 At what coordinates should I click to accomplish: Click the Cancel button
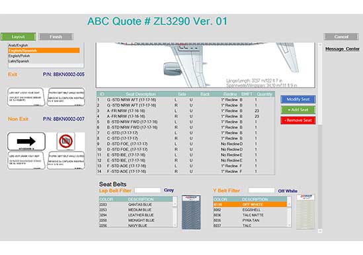click(x=341, y=36)
